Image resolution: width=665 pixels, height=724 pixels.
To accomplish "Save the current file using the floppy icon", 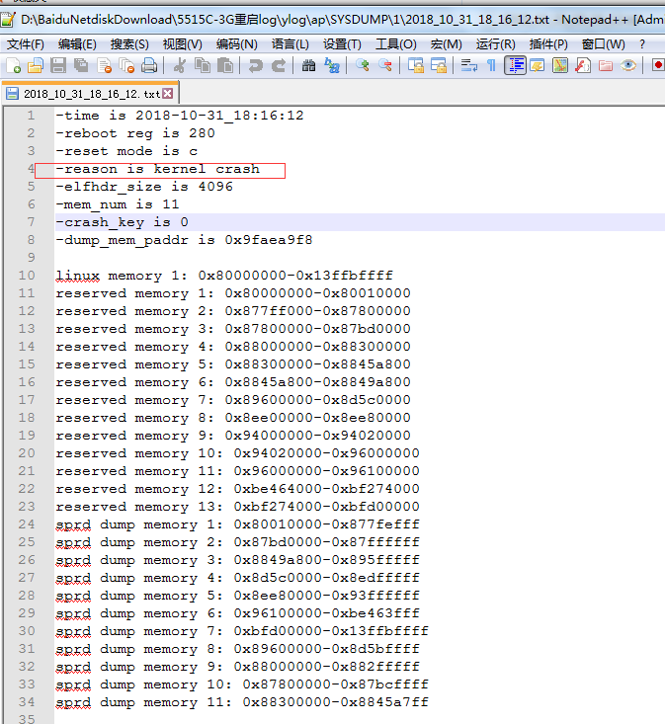I will [x=58, y=65].
